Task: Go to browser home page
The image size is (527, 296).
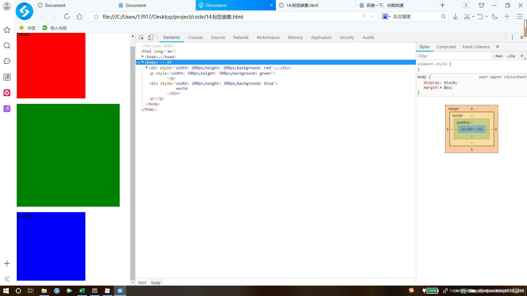Action: (x=79, y=16)
